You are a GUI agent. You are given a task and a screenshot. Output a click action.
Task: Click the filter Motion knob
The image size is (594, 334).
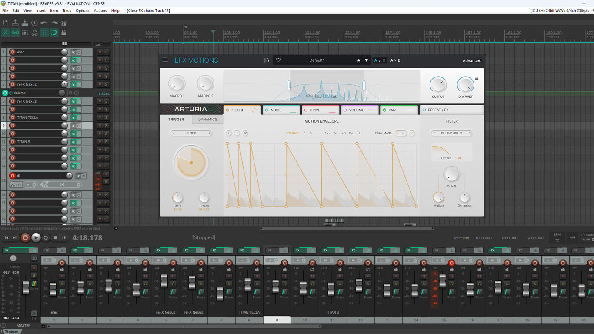439,197
